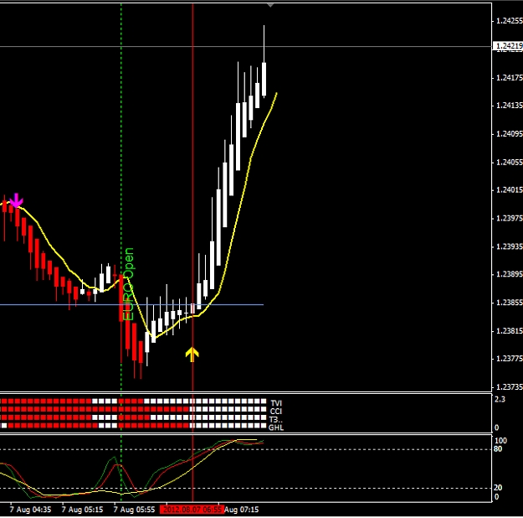The image size is (523, 518).
Task: Click the CCI indicator label
Action: [276, 412]
